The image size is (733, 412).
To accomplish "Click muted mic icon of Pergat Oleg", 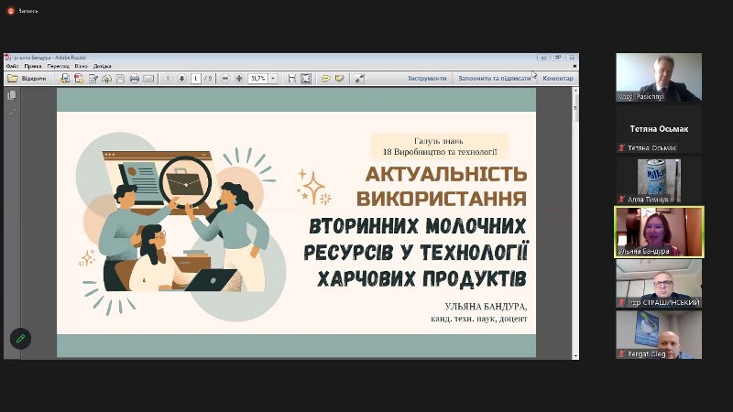I will [621, 354].
